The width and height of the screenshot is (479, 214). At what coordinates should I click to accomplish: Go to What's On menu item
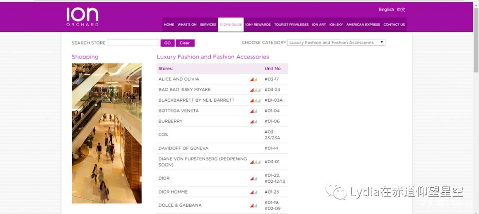pos(187,25)
